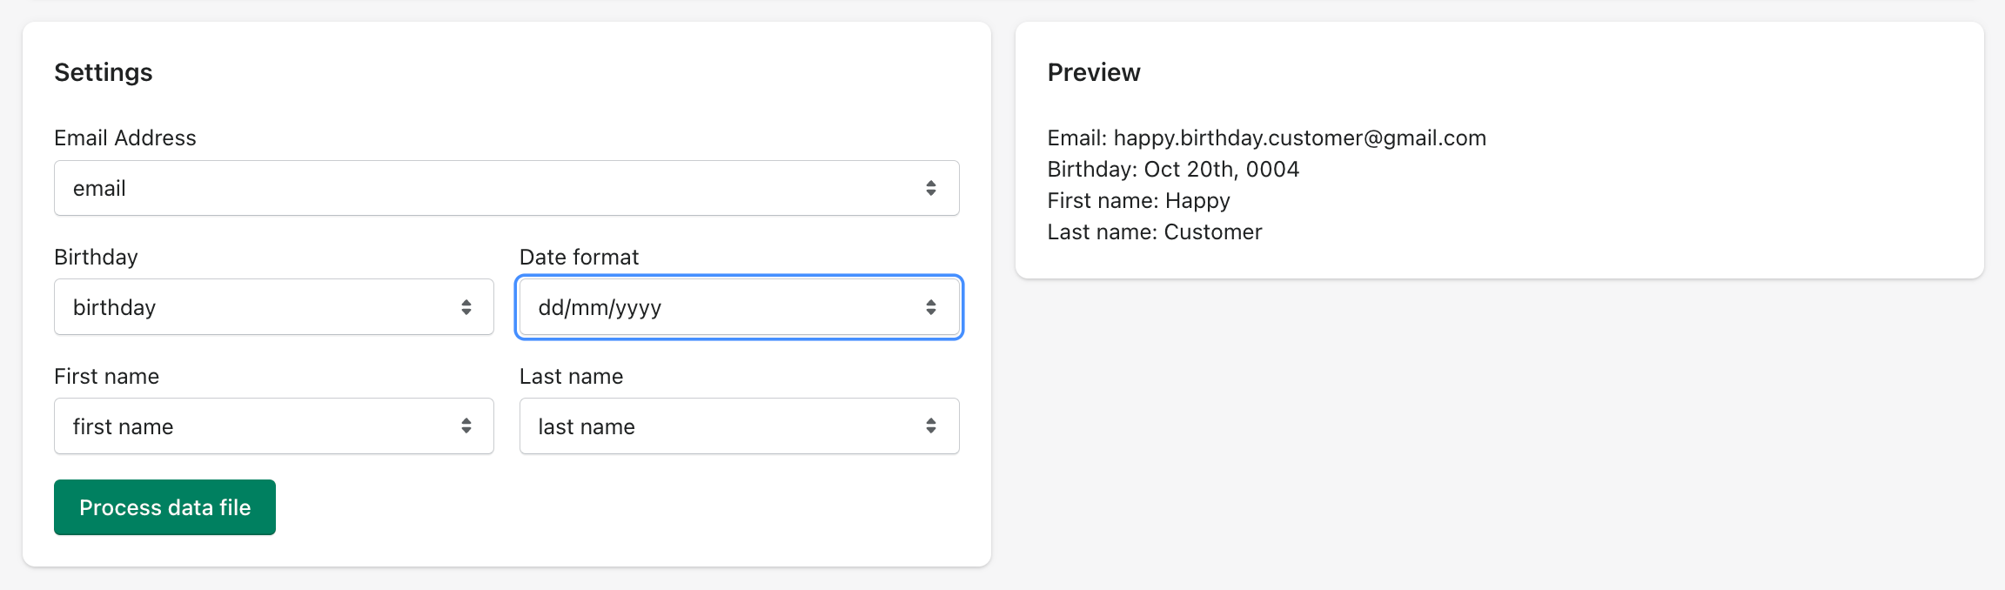Click the Birthday select up-down arrows icon
2005x590 pixels.
click(466, 307)
